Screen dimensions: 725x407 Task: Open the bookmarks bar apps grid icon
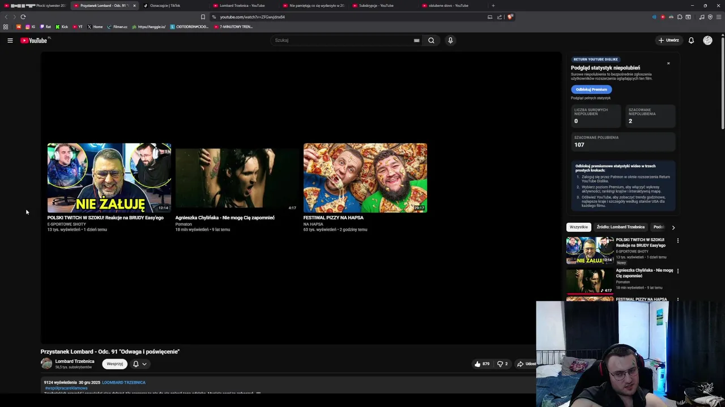(x=6, y=27)
